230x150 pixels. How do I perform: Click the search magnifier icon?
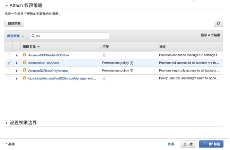coord(33,36)
